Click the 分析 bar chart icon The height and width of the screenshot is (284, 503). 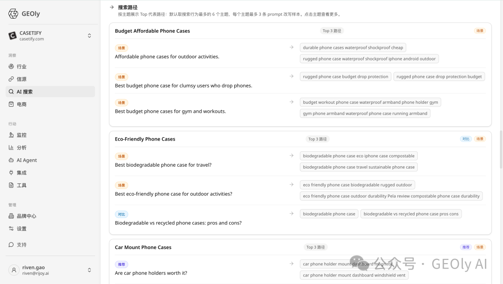pos(11,148)
